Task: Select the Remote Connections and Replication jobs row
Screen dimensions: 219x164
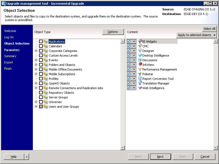Action: 76,88
